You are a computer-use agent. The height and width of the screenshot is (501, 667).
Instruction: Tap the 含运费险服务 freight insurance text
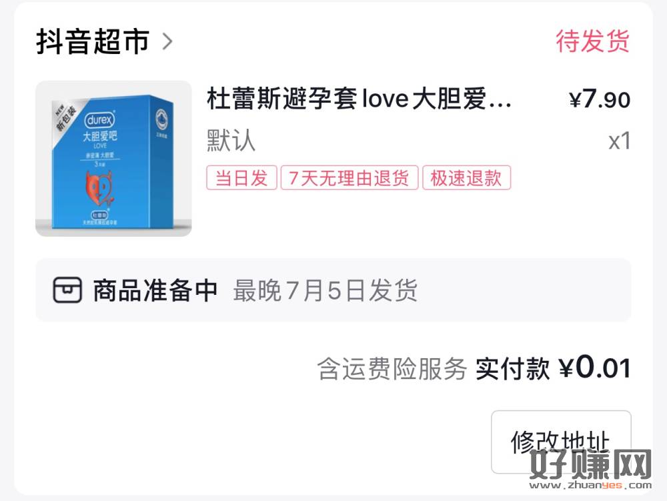pyautogui.click(x=392, y=368)
